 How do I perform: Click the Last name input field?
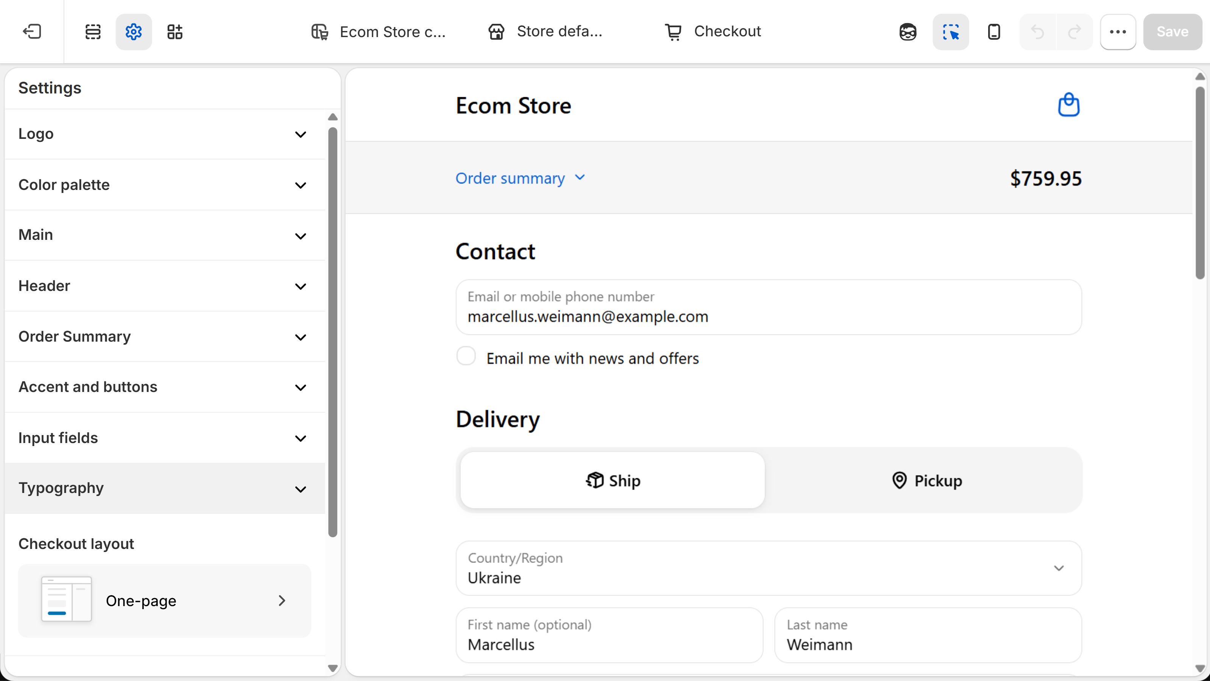point(928,635)
